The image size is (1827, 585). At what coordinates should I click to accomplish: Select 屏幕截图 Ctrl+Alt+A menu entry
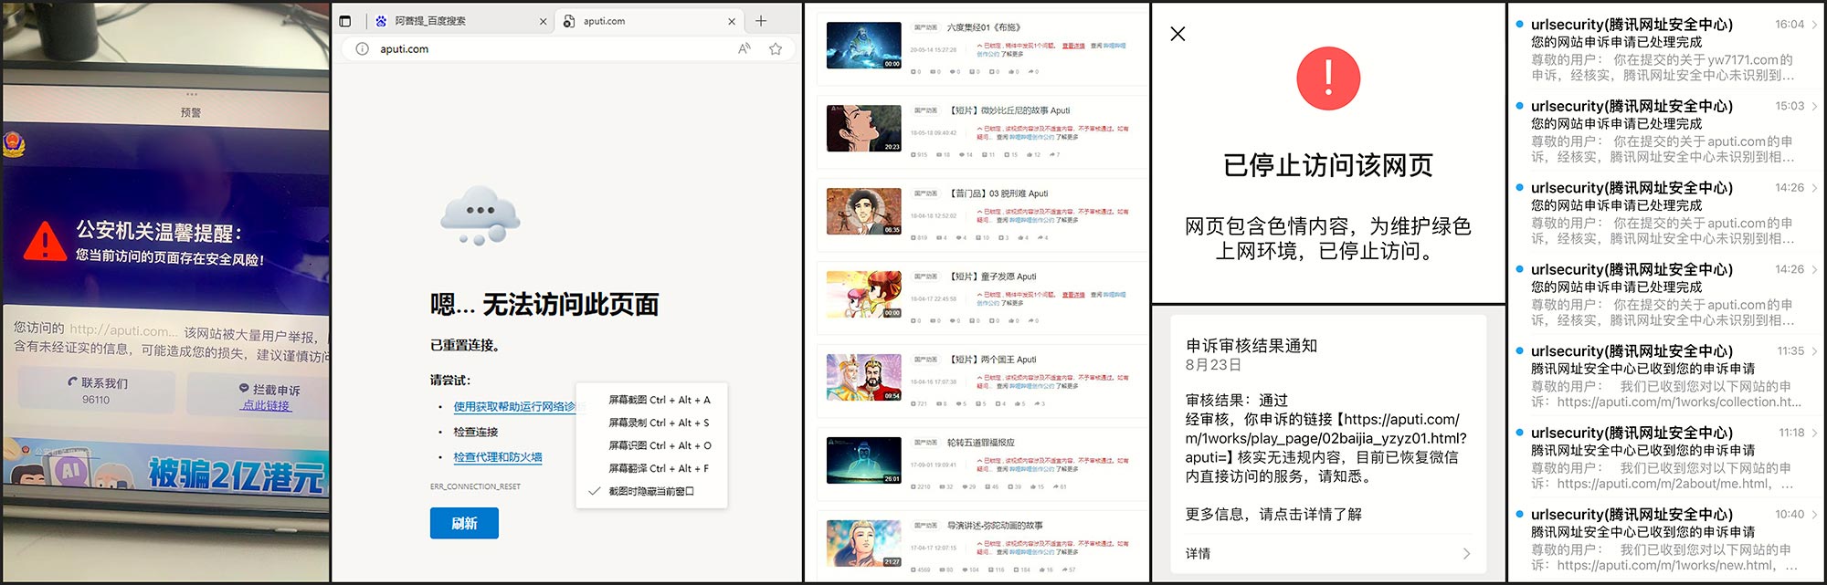[659, 400]
